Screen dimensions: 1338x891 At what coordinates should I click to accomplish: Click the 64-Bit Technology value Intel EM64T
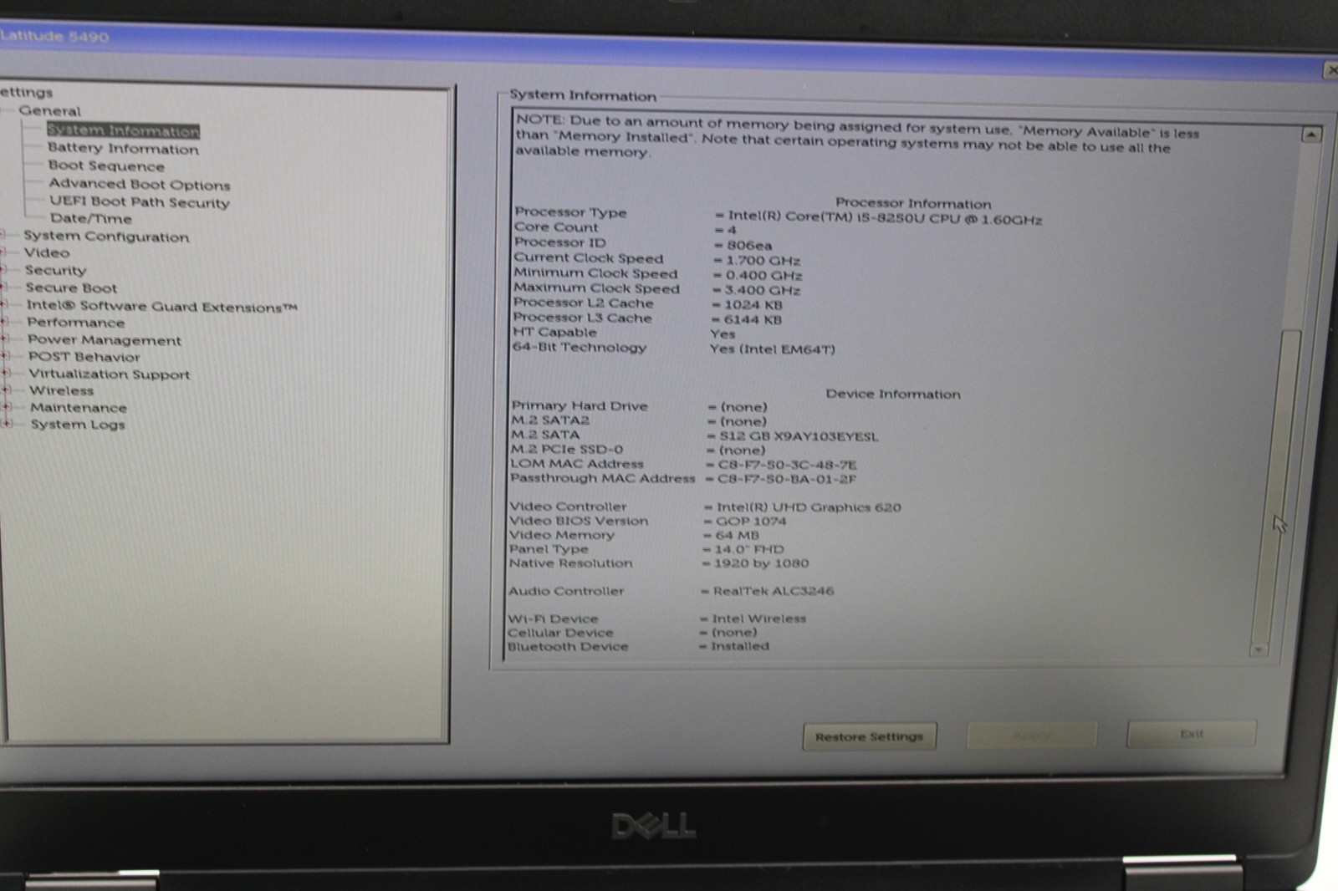point(772,349)
